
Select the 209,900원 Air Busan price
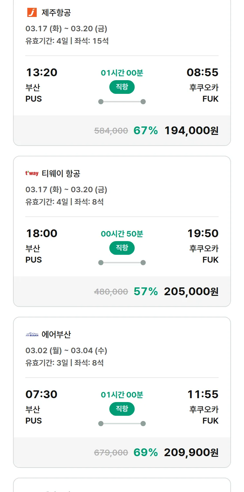click(x=191, y=453)
